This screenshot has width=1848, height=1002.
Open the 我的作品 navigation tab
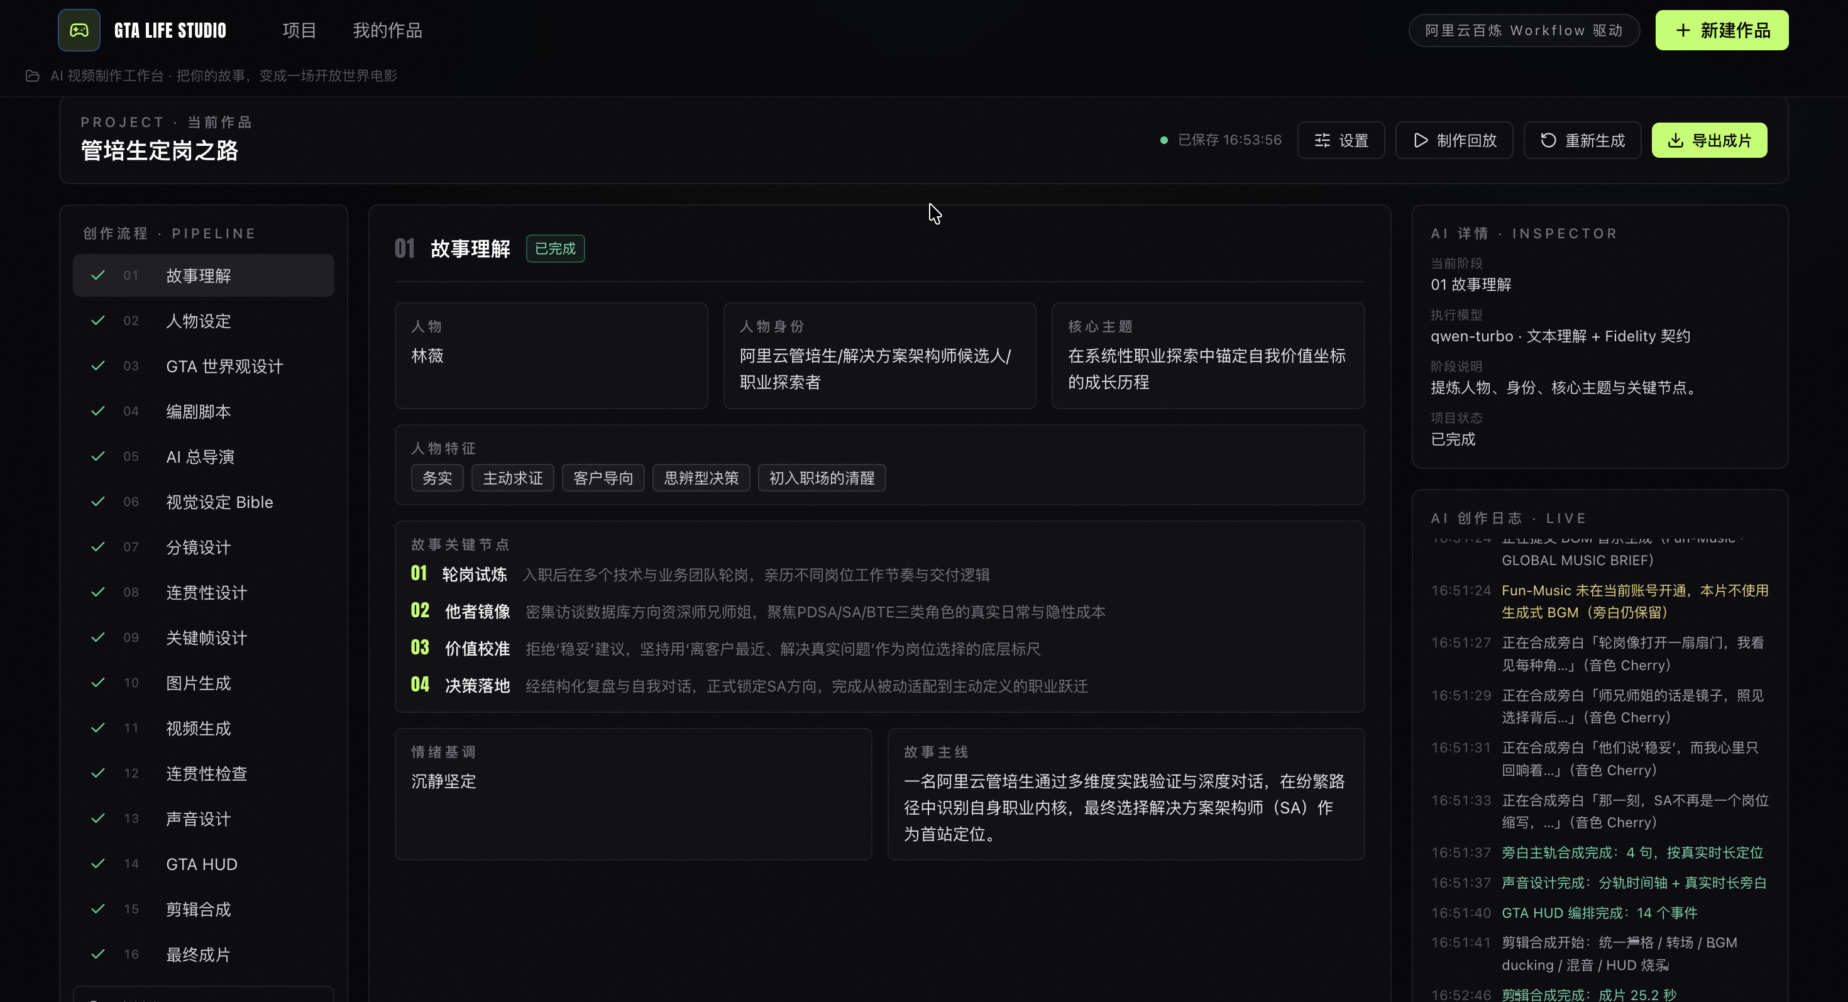point(387,30)
